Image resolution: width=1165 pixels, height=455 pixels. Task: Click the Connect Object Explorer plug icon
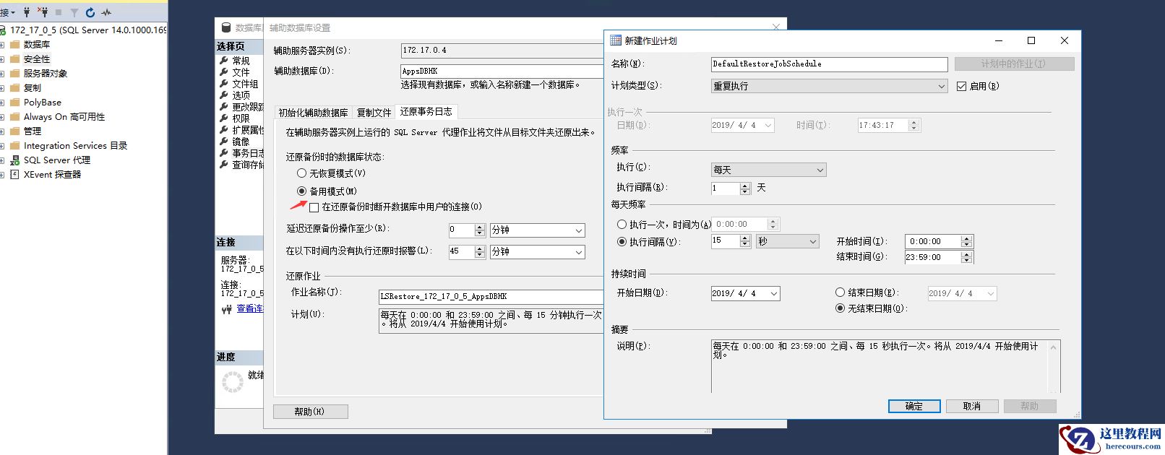27,12
